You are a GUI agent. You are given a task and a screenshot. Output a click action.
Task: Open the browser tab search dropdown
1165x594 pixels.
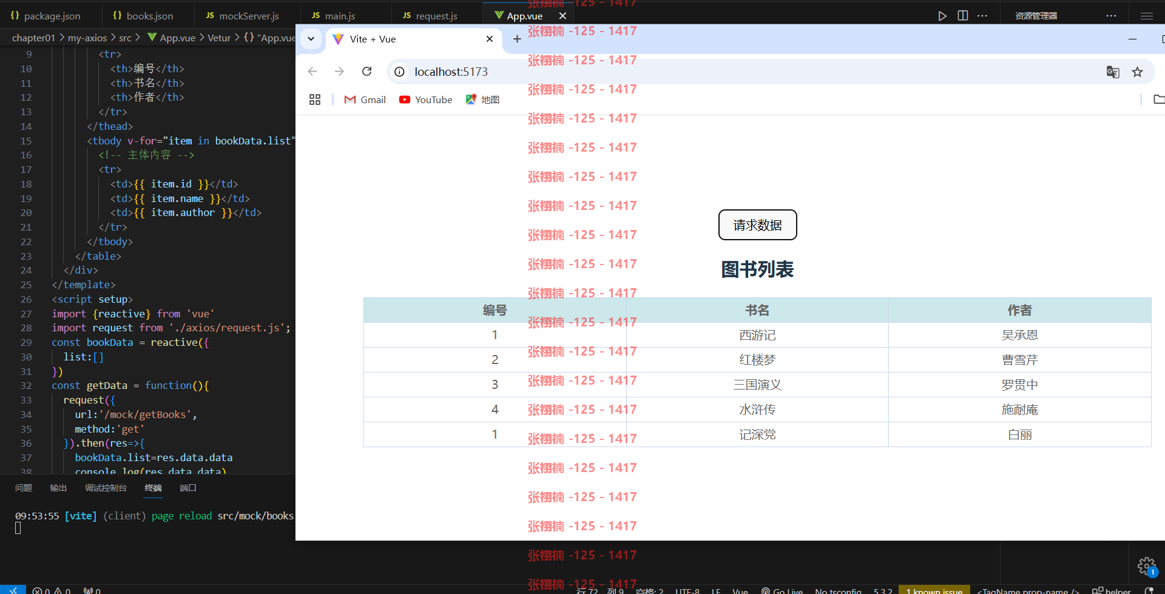(x=311, y=39)
